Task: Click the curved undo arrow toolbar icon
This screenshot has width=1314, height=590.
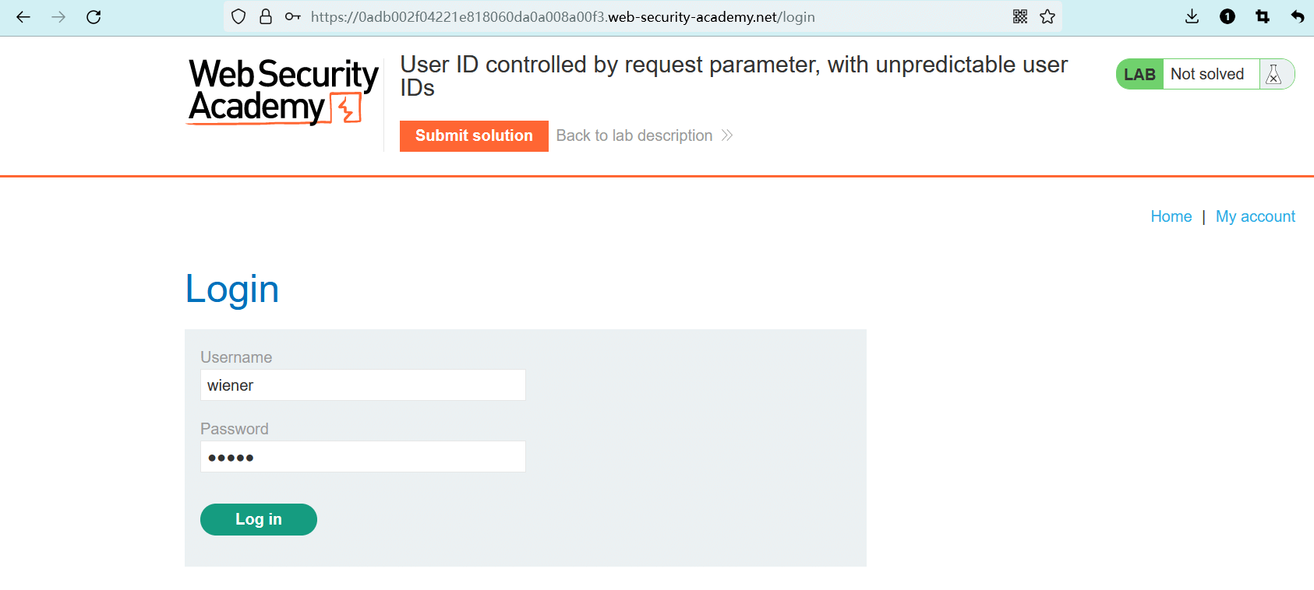Action: (x=1297, y=17)
